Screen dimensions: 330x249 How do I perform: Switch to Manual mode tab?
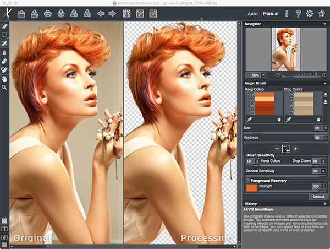(270, 13)
